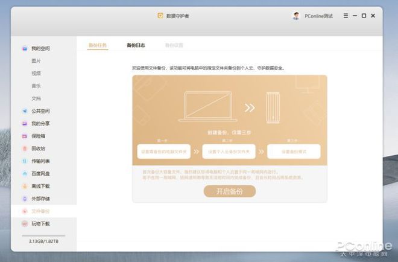Click step one 设置需备份的电脑文件夹 box
The height and width of the screenshot is (262, 398).
pos(163,152)
